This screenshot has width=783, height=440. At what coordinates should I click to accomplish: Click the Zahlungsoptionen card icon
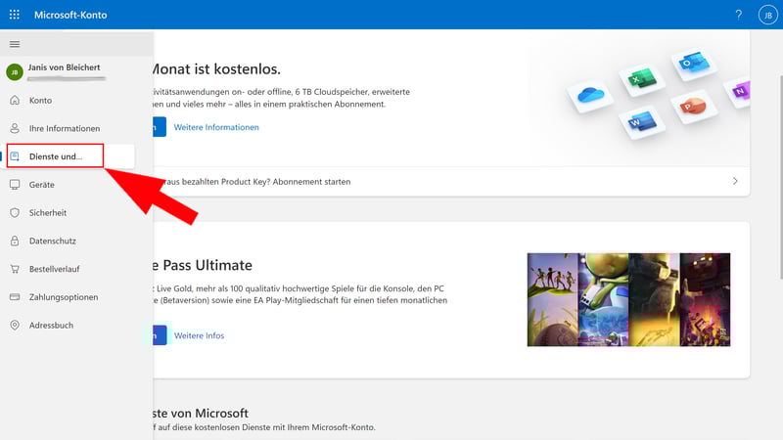(15, 297)
